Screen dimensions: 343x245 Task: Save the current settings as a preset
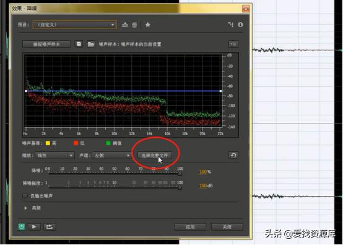[125, 25]
